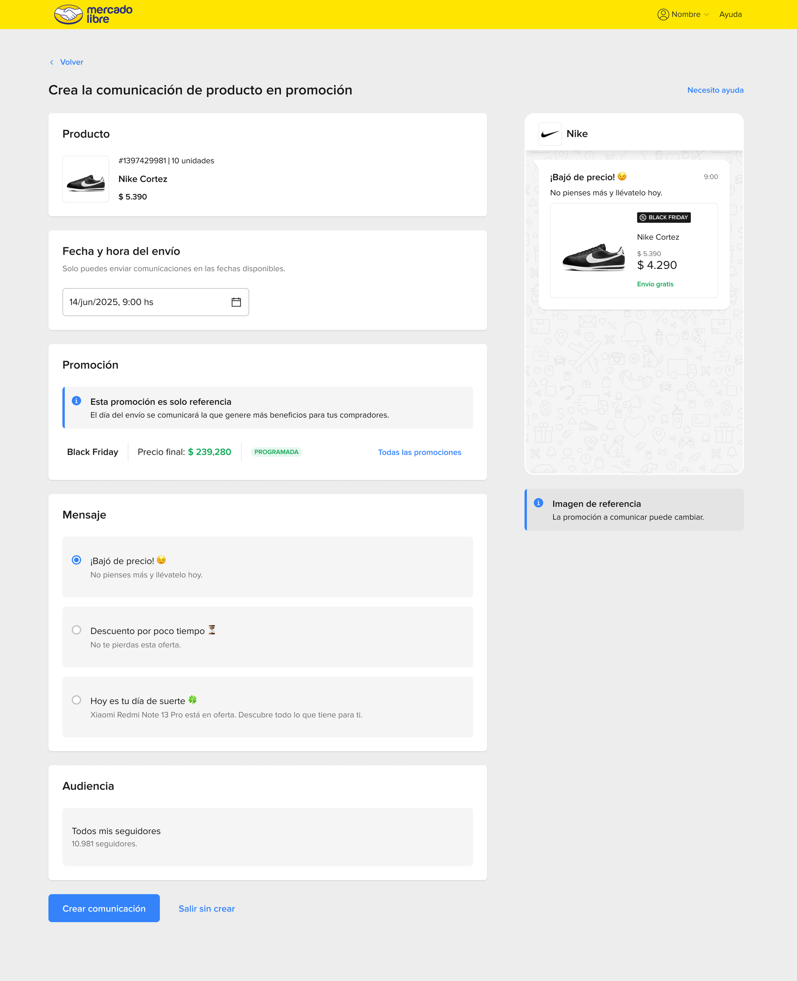Click the Mercado Libre handshake logo
797x981 pixels.
click(69, 15)
